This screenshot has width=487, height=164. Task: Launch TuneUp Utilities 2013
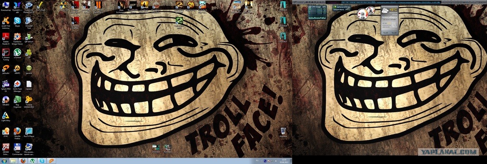tap(29, 102)
